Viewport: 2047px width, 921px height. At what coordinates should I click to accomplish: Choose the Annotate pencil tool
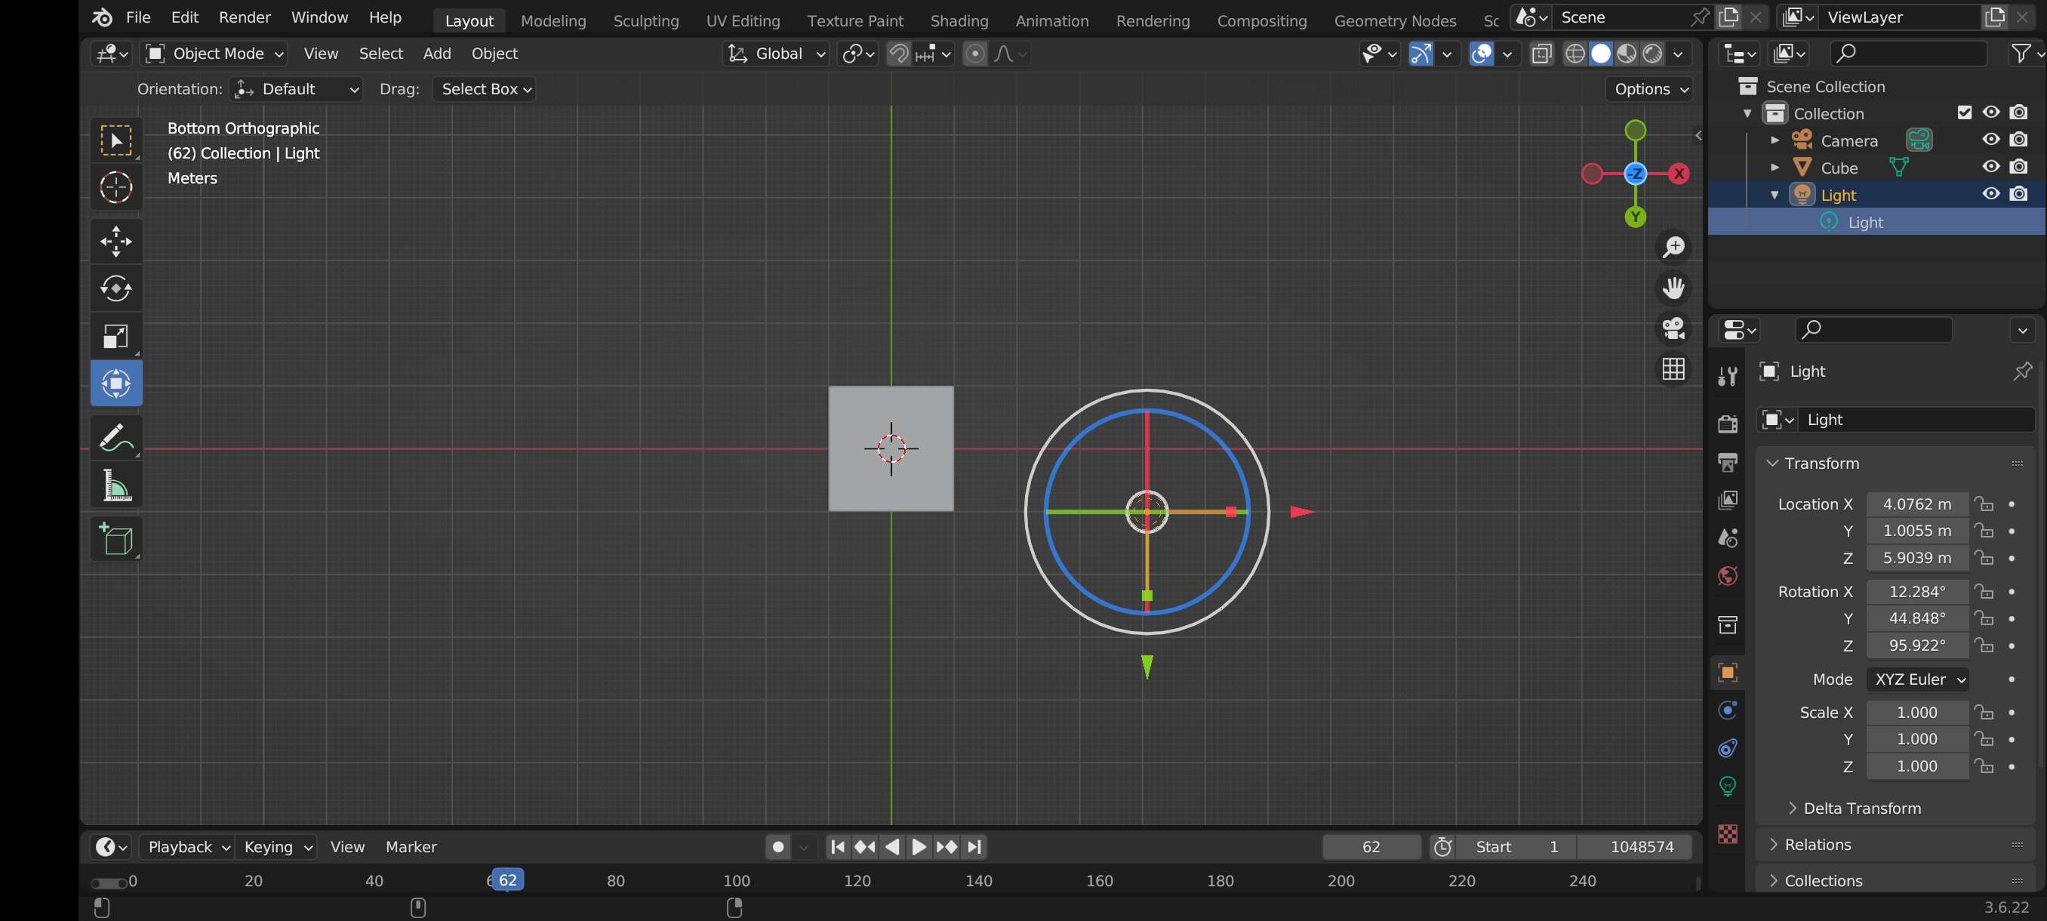pos(116,438)
